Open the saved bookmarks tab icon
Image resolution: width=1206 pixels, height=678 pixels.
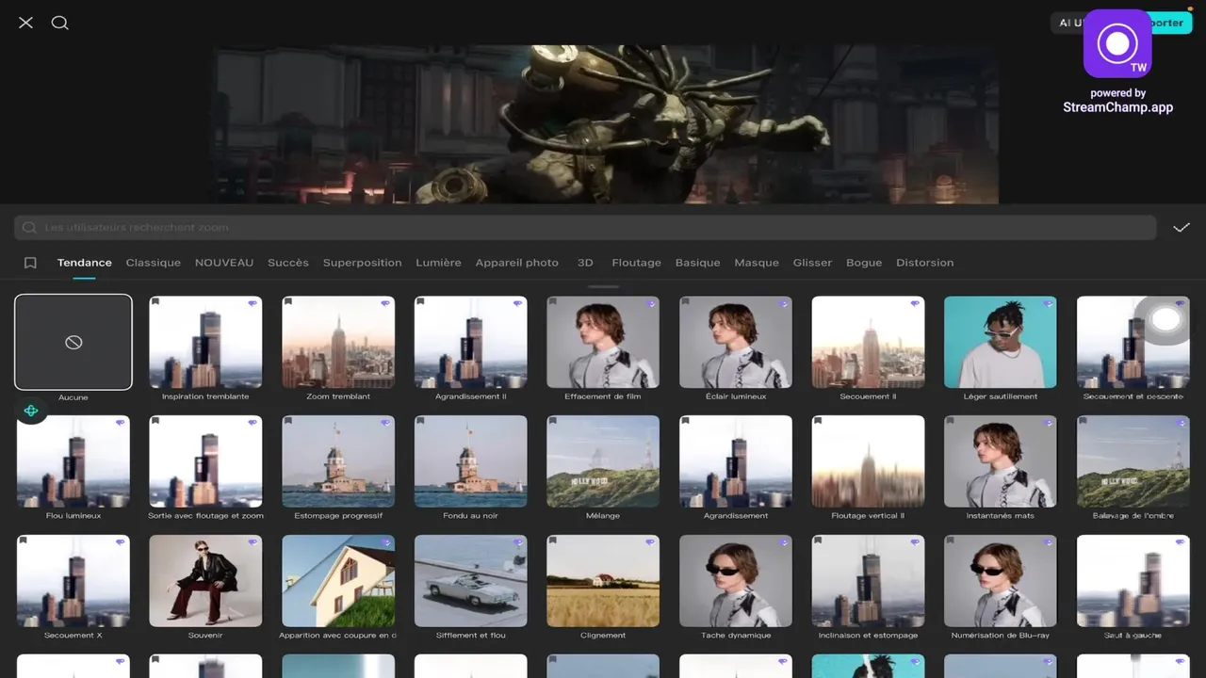tap(30, 263)
